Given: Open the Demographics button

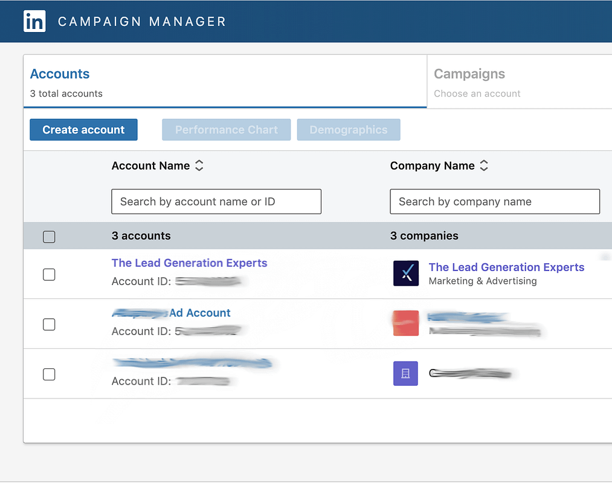Looking at the screenshot, I should tap(349, 130).
